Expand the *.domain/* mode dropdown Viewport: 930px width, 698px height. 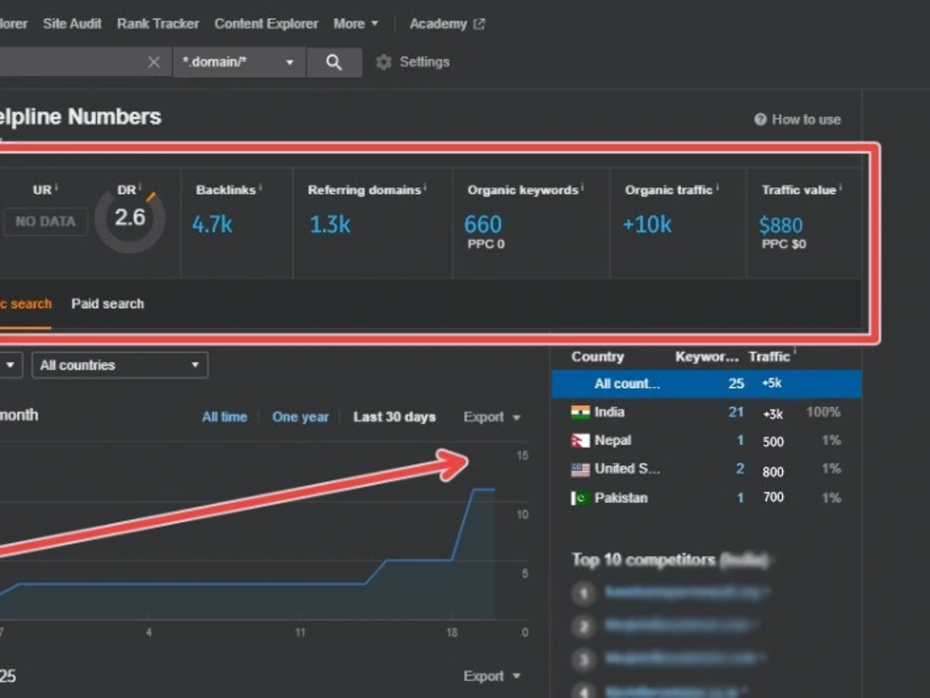point(239,62)
